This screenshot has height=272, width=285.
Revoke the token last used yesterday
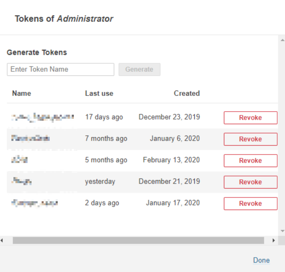[x=250, y=182]
